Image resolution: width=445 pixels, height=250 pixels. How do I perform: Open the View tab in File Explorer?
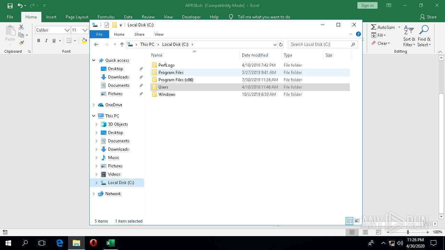tap(159, 34)
